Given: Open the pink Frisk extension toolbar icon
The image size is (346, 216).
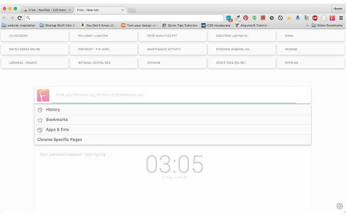Looking at the screenshot, I should (x=332, y=18).
